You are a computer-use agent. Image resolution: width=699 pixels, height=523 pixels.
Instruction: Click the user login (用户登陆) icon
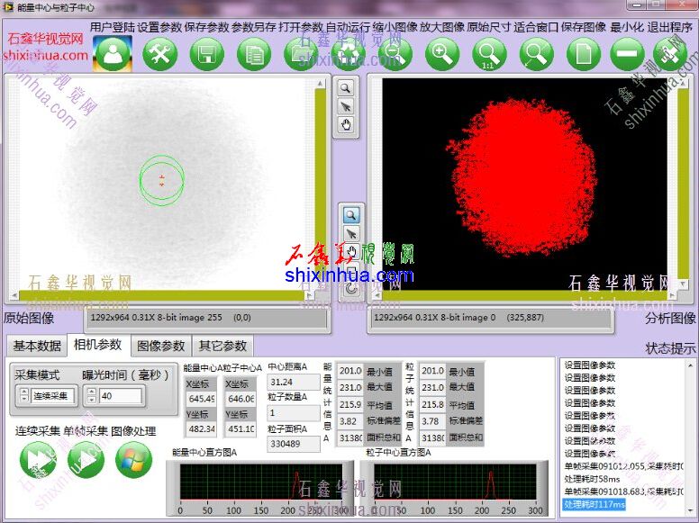click(x=113, y=55)
